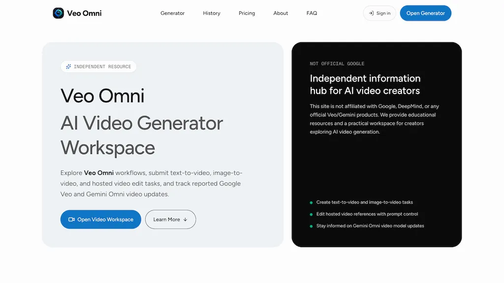Click 'Stay informed on Gemini Omni video model updates'

click(x=370, y=226)
